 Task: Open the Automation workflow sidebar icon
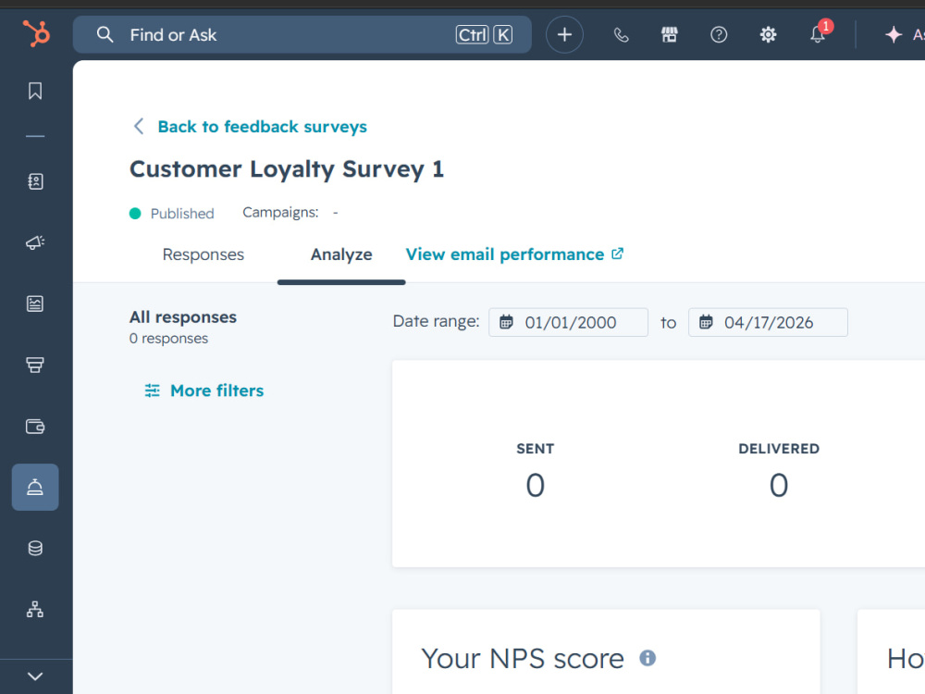[x=35, y=609]
